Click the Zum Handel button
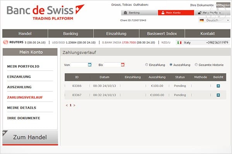232x154 pixels. pos(30,138)
